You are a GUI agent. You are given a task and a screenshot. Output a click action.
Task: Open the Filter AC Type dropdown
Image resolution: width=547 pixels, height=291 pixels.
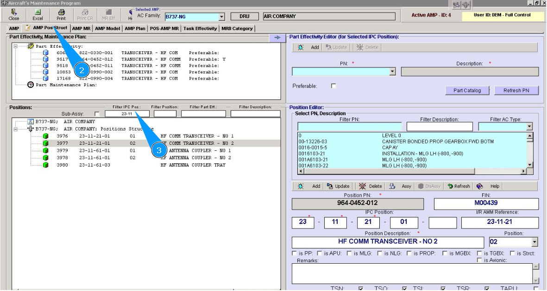(529, 126)
